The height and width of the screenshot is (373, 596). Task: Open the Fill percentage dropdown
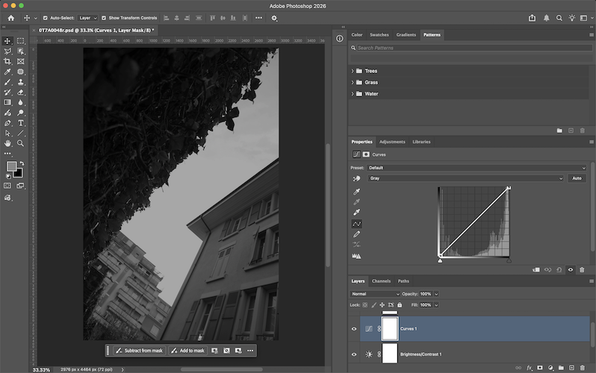[x=436, y=305]
